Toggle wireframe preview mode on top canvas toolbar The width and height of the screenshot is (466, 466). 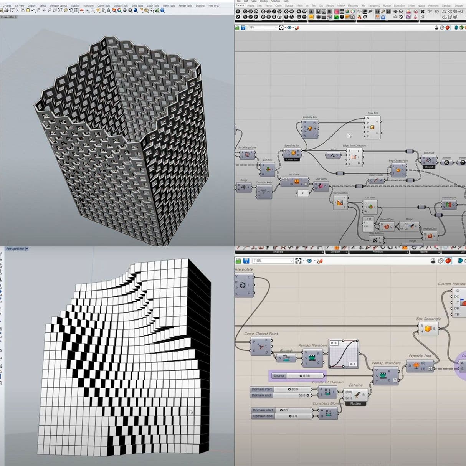(442, 28)
